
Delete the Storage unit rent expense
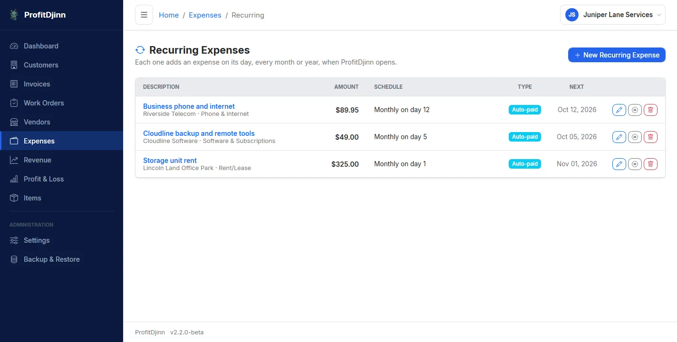click(x=651, y=164)
